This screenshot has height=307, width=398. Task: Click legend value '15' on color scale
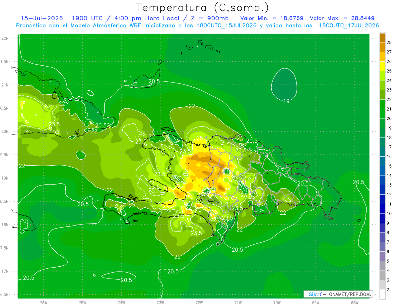(389, 166)
